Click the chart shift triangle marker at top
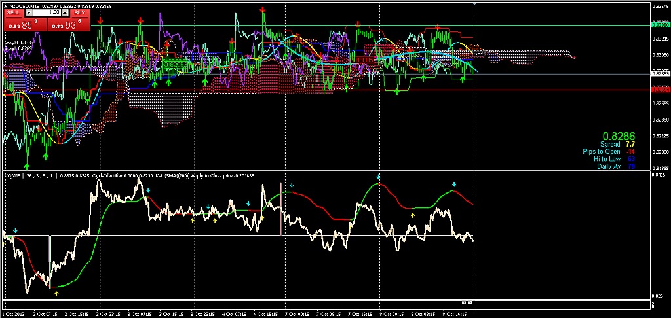 click(474, 5)
